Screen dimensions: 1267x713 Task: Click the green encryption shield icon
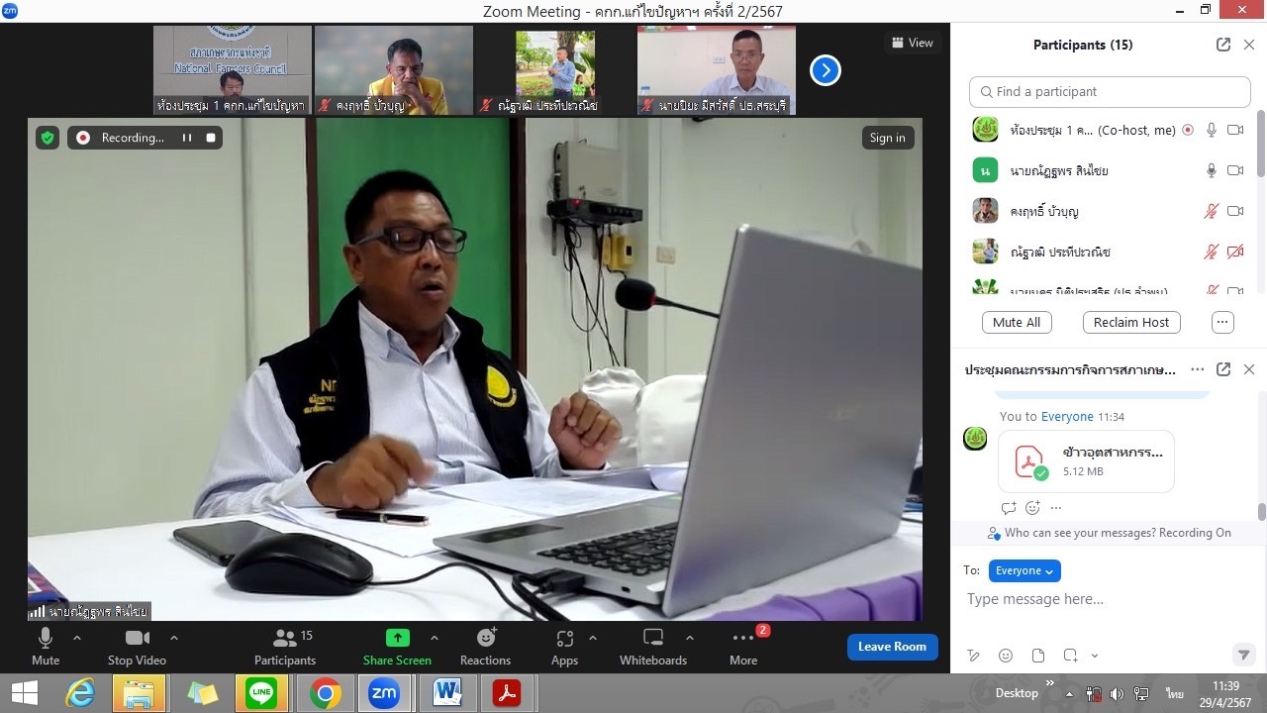(48, 138)
